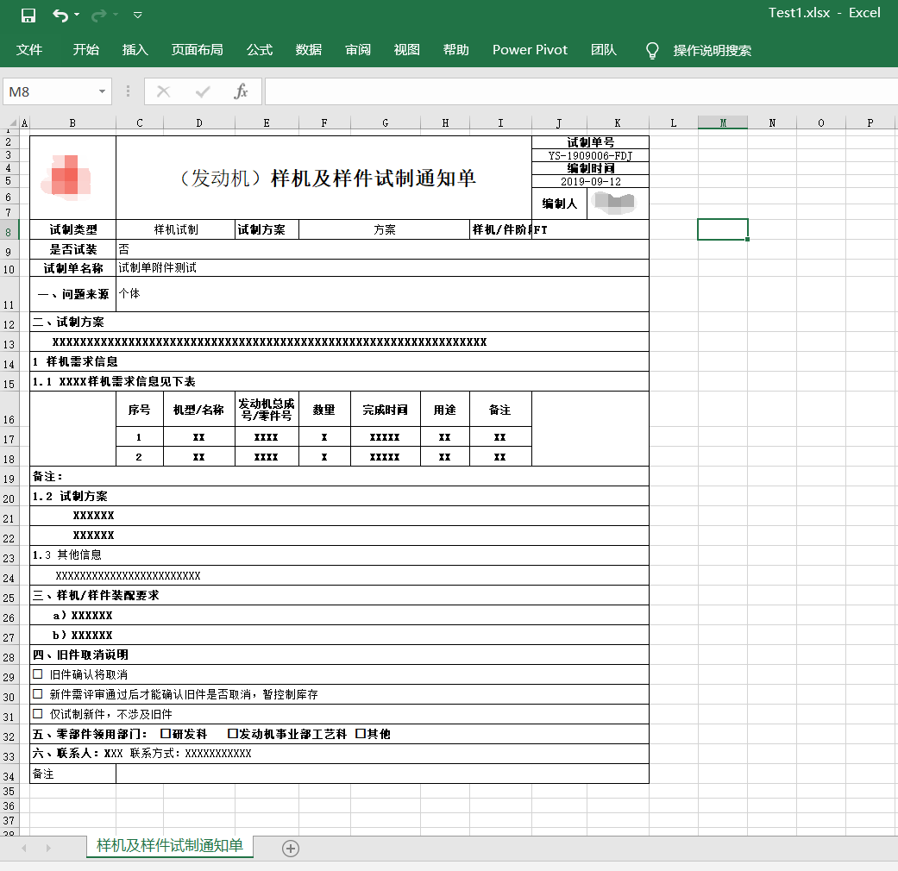Click the Insert Function fx icon
Viewport: 898px width, 871px height.
point(242,91)
